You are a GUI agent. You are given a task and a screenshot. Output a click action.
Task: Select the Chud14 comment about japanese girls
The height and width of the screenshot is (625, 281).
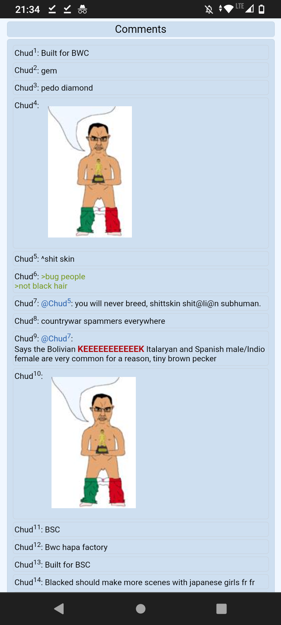pos(141,582)
